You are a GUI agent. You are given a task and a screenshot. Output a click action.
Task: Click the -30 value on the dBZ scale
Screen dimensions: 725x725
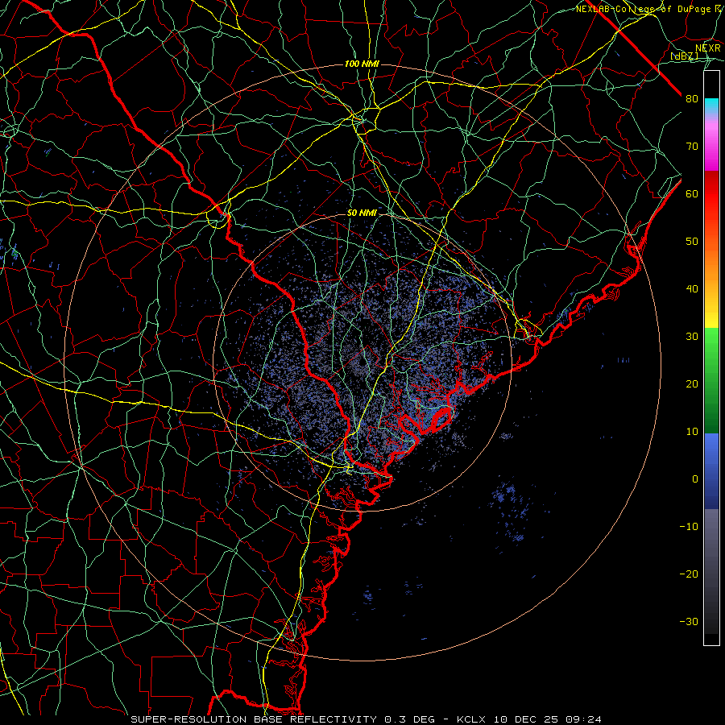tap(689, 621)
